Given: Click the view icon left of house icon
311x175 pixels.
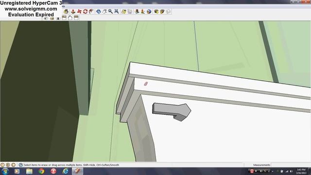Looking at the screenshot, I should (x=64, y=18).
